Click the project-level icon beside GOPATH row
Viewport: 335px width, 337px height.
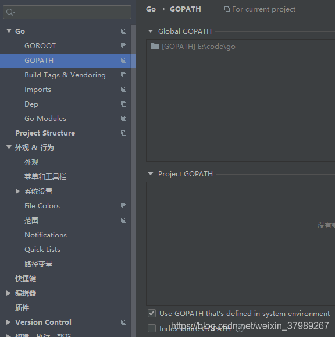123,61
